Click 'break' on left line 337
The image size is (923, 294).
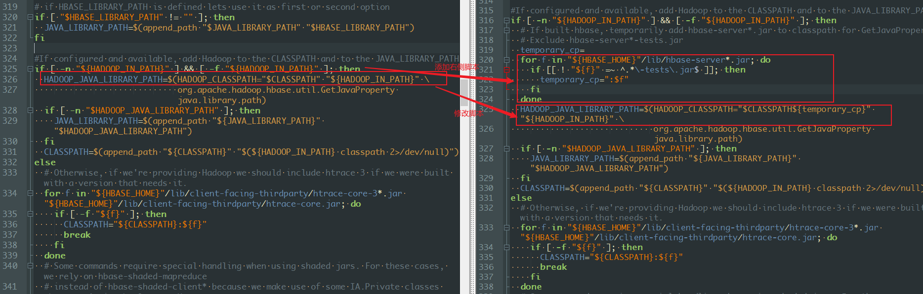[77, 235]
